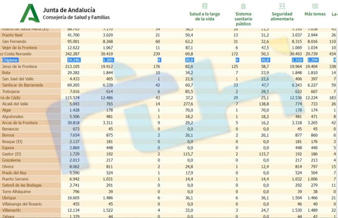338x218 pixels.
Task: Click the Sistema sanitario público hospital icon
Action: tap(243, 6)
